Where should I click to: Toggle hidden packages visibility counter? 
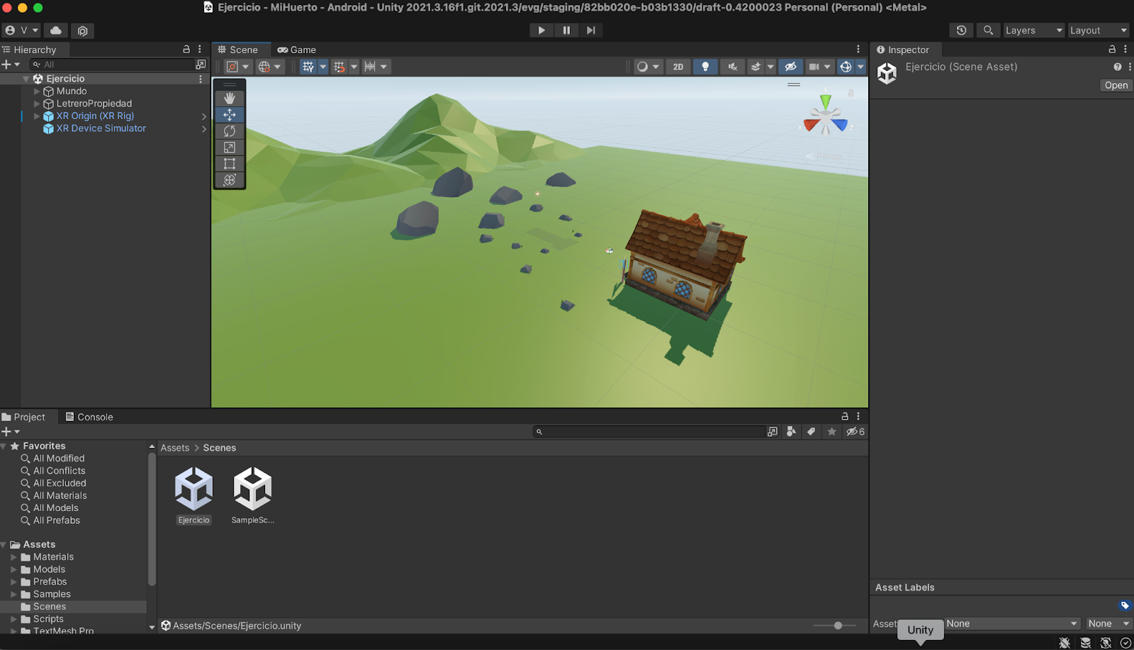[855, 432]
